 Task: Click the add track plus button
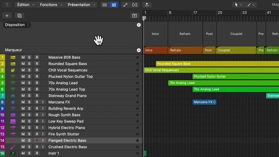pyautogui.click(x=7, y=16)
